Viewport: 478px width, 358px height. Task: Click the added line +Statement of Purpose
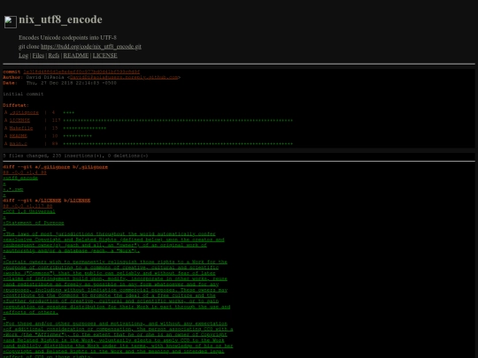(34, 223)
